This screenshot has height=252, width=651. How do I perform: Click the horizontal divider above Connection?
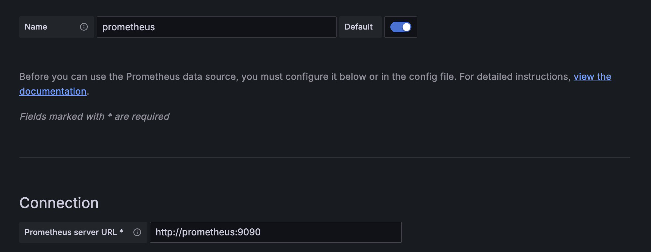324,158
